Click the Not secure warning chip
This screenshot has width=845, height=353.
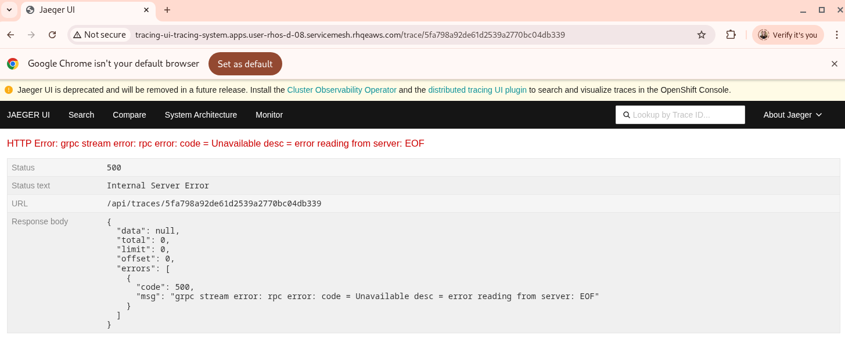tap(99, 35)
